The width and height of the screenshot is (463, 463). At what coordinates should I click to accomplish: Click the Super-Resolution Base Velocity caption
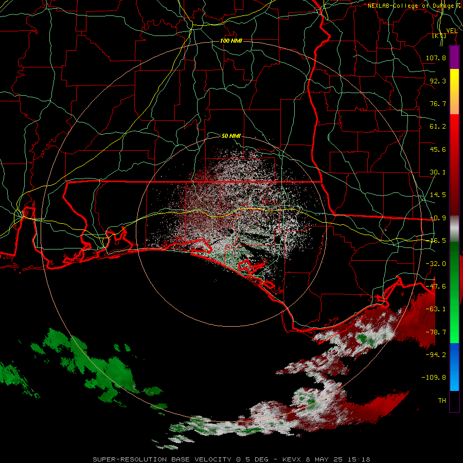tap(231, 459)
